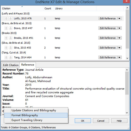Screen dimensions: 131x131
Task: Select the Lotfy, 2015 #76 row
Action: (62, 18)
